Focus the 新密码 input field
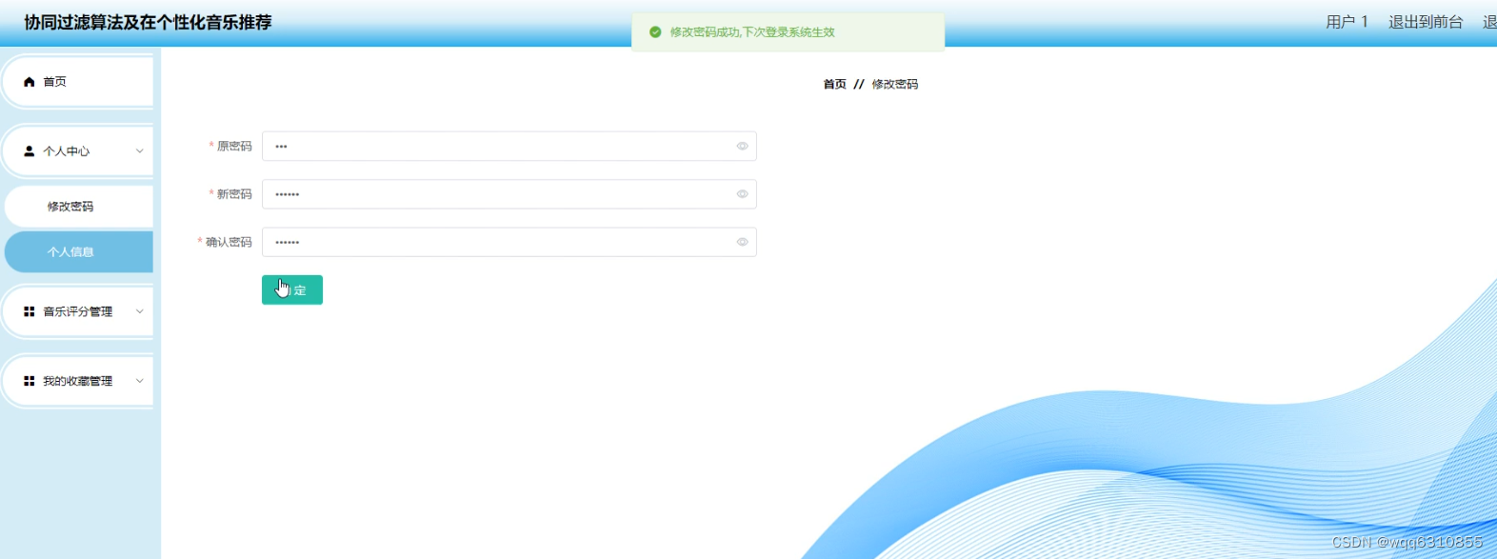Image resolution: width=1497 pixels, height=559 pixels. point(509,194)
